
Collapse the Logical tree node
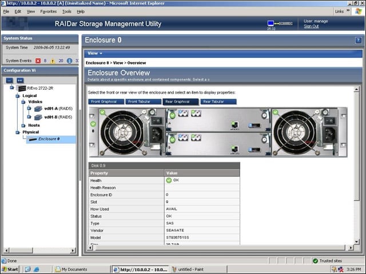(18, 96)
